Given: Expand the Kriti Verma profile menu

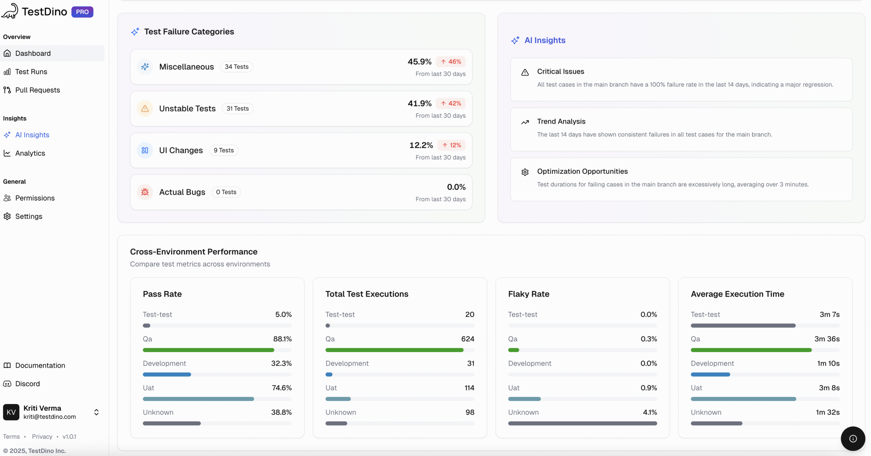Looking at the screenshot, I should point(96,412).
